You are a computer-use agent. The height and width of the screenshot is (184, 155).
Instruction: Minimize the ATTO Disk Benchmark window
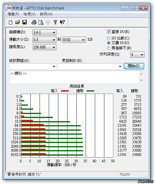click(125, 8)
